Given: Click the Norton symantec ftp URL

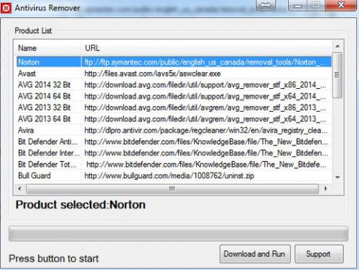Looking at the screenshot, I should [x=205, y=62].
